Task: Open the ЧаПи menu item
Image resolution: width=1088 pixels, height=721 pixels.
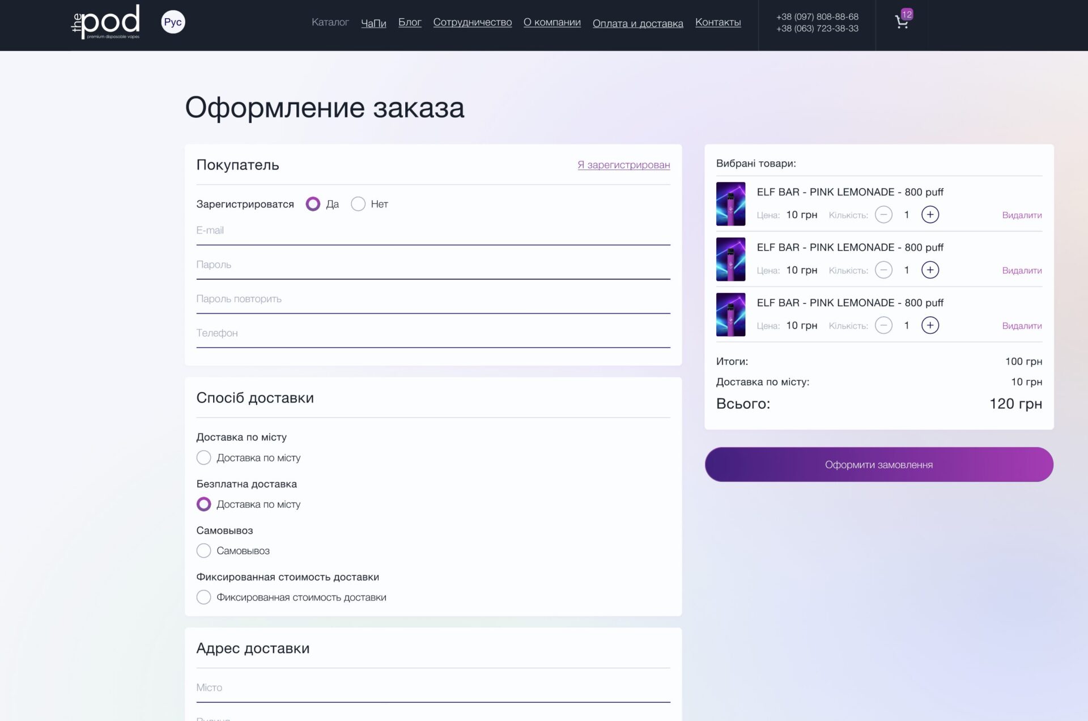Action: 373,23
